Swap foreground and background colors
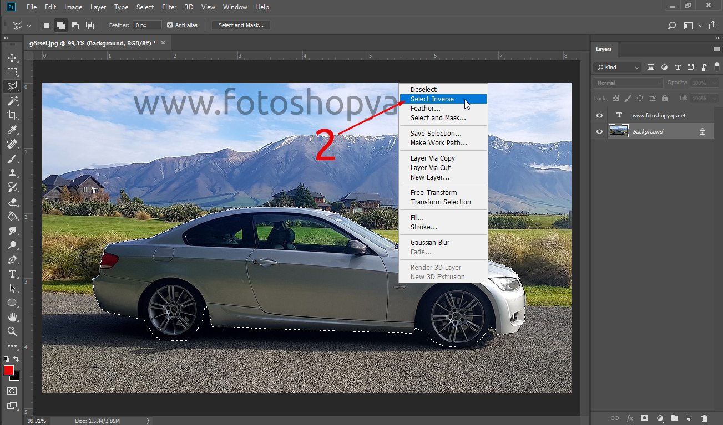Screen dimensions: 723x425 coord(17,359)
